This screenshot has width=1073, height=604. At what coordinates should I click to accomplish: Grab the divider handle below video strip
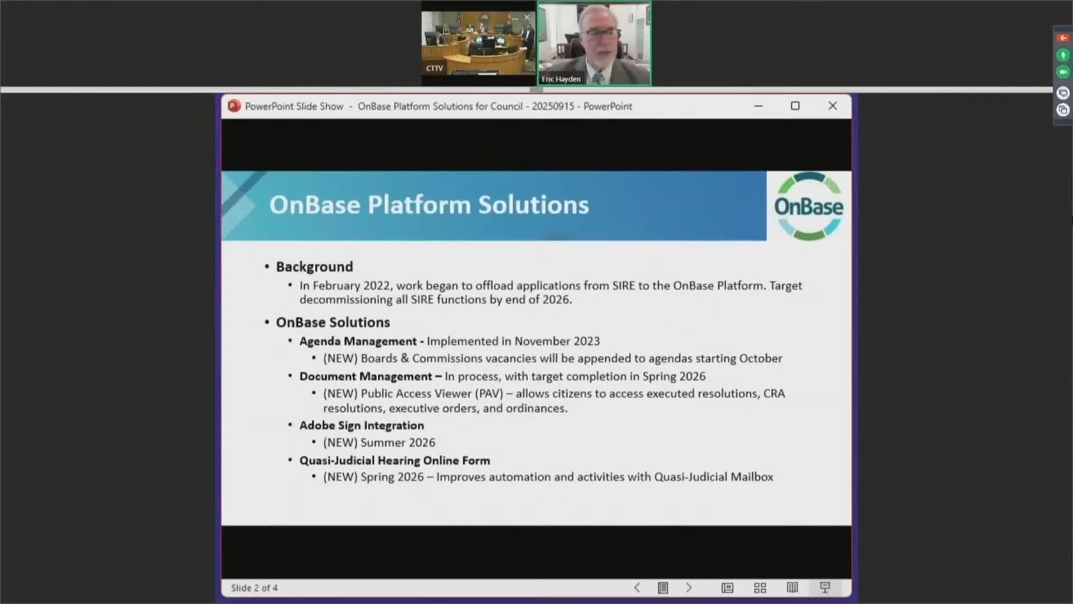click(x=536, y=89)
